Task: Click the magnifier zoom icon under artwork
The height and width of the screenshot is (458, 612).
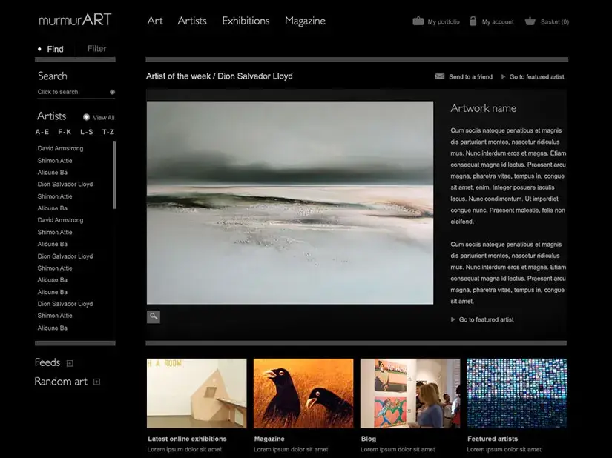Action: click(154, 316)
